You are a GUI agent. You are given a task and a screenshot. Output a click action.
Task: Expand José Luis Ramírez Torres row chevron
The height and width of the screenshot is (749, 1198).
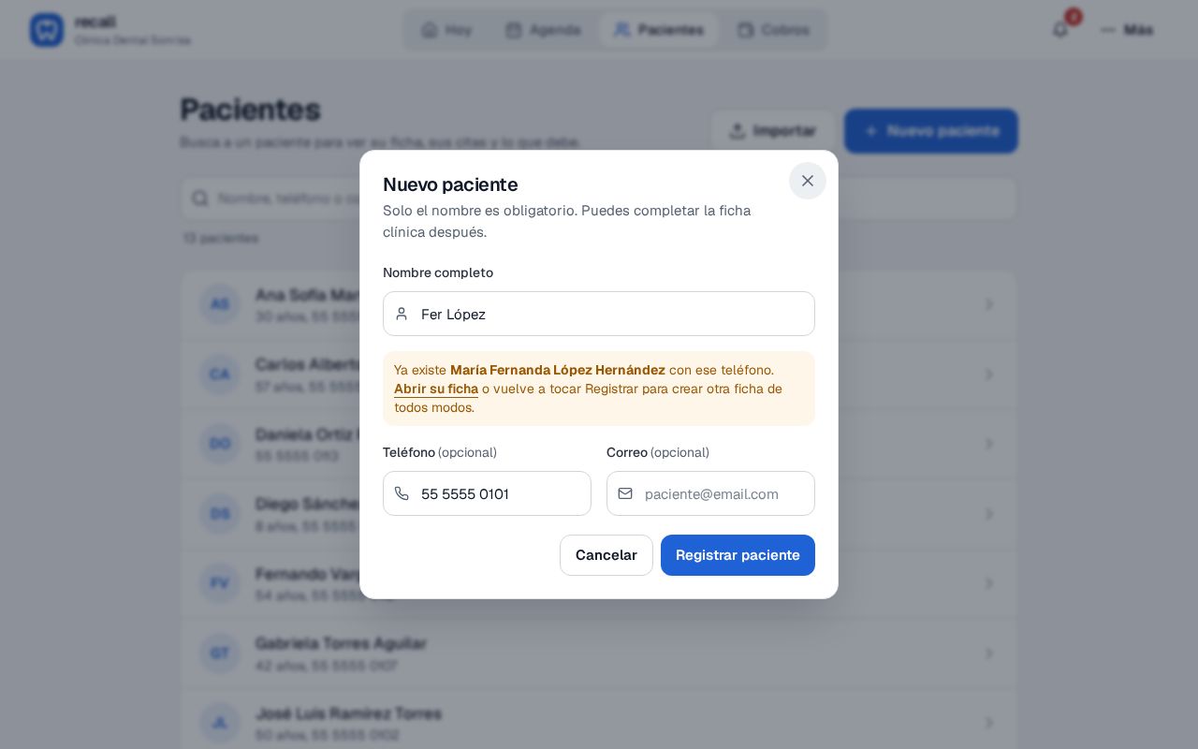989,723
